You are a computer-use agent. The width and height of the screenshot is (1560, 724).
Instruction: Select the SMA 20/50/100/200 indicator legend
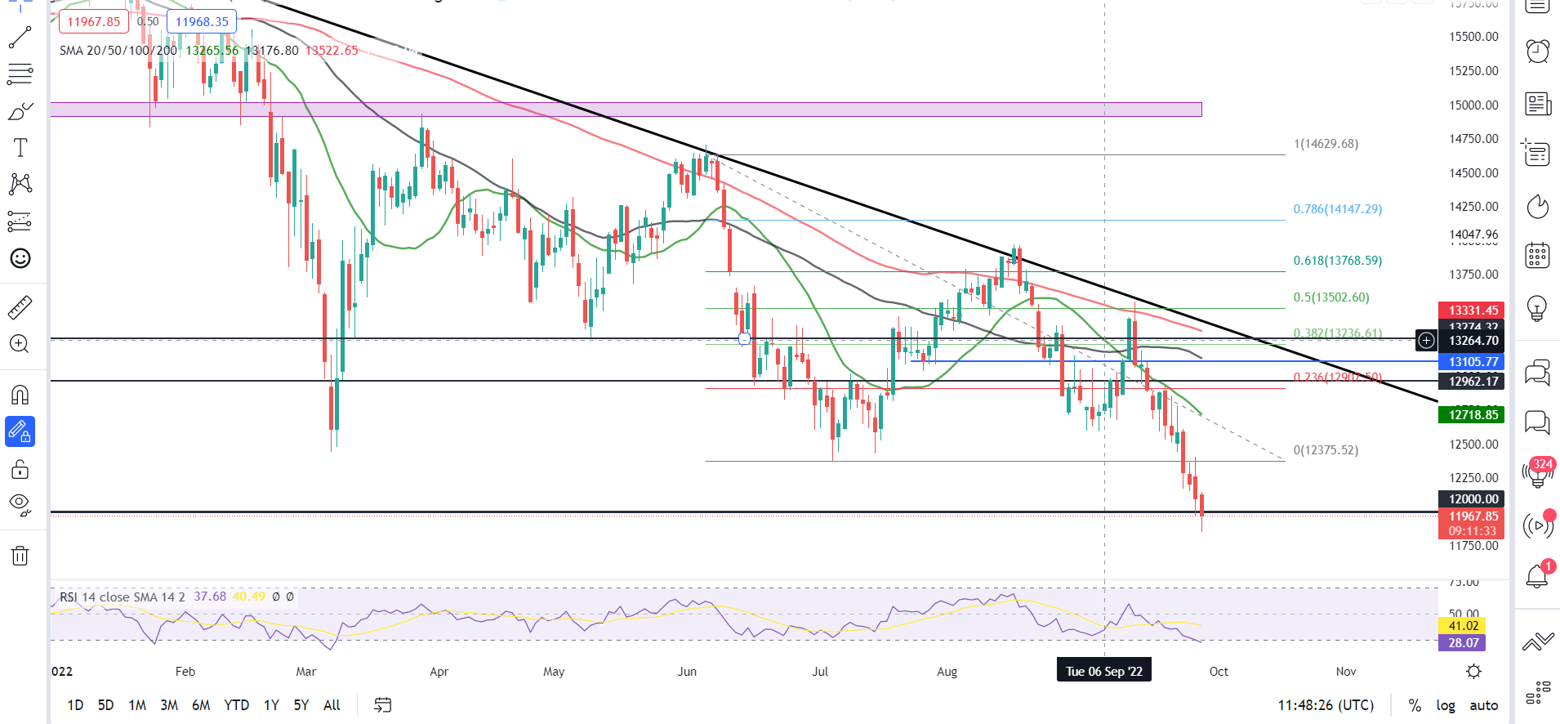(118, 51)
